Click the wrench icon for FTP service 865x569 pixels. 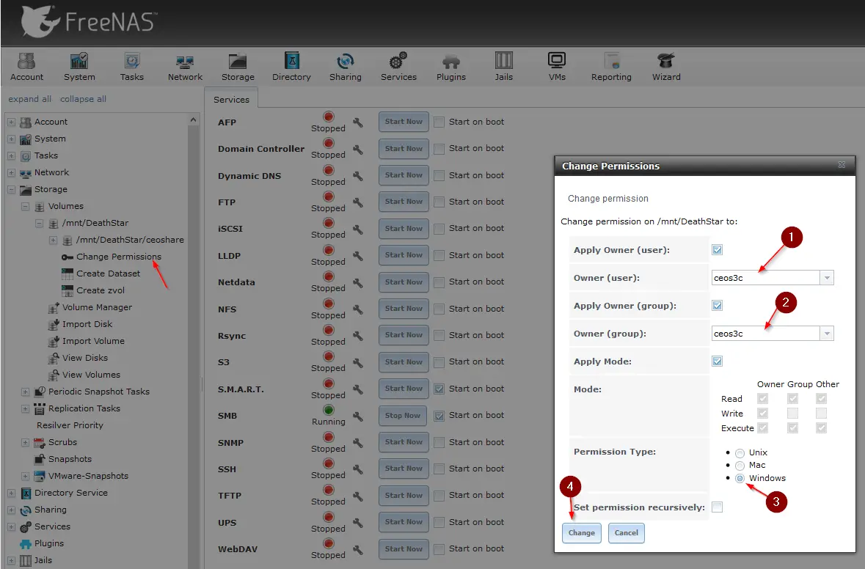point(358,202)
